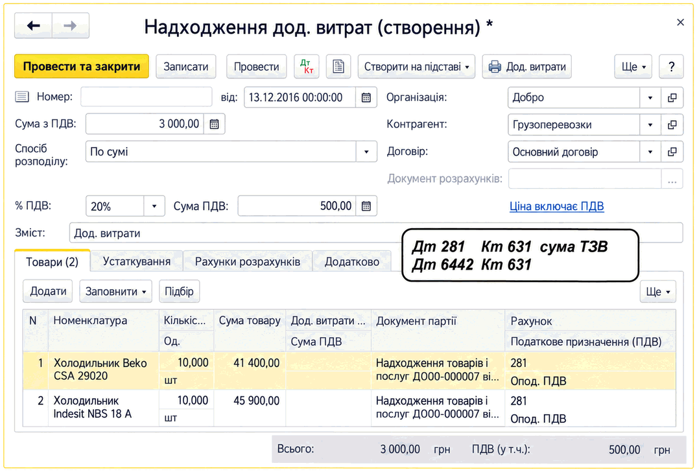Click the list icon beside Номер
Screen dimensions: 697x472
tap(22, 97)
